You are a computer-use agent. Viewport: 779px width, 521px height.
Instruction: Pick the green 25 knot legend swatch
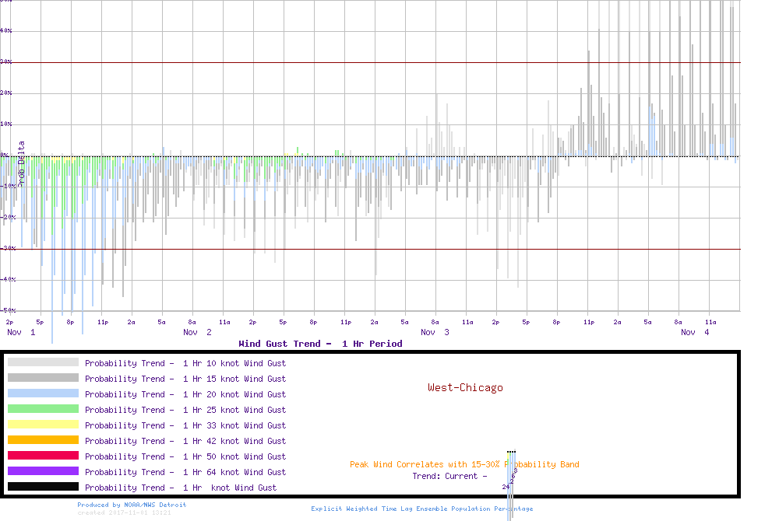pyautogui.click(x=43, y=409)
